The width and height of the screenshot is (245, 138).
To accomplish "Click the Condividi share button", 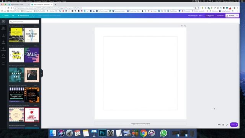I will [x=220, y=16].
